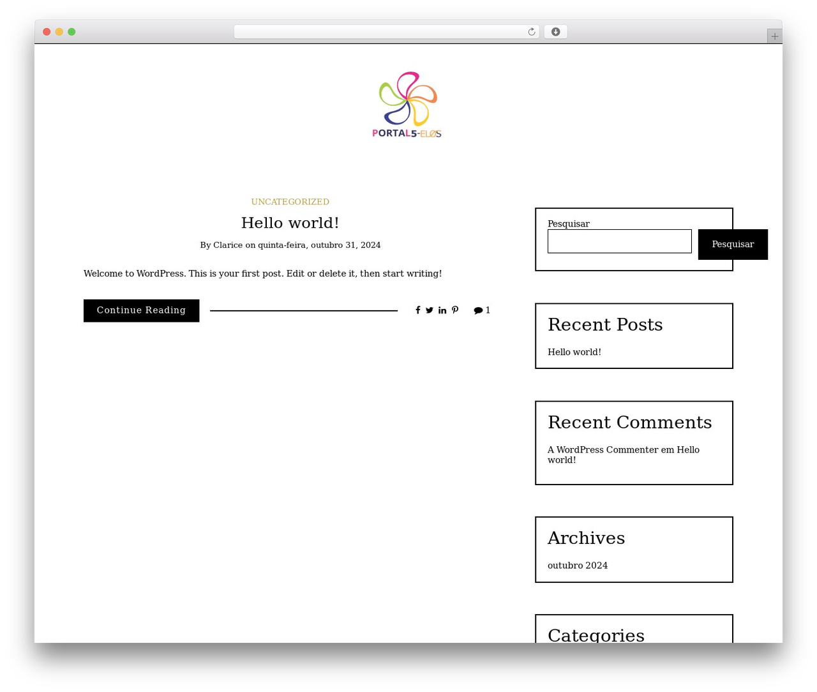This screenshot has width=817, height=692.
Task: Share post on Twitter icon
Action: [430, 310]
